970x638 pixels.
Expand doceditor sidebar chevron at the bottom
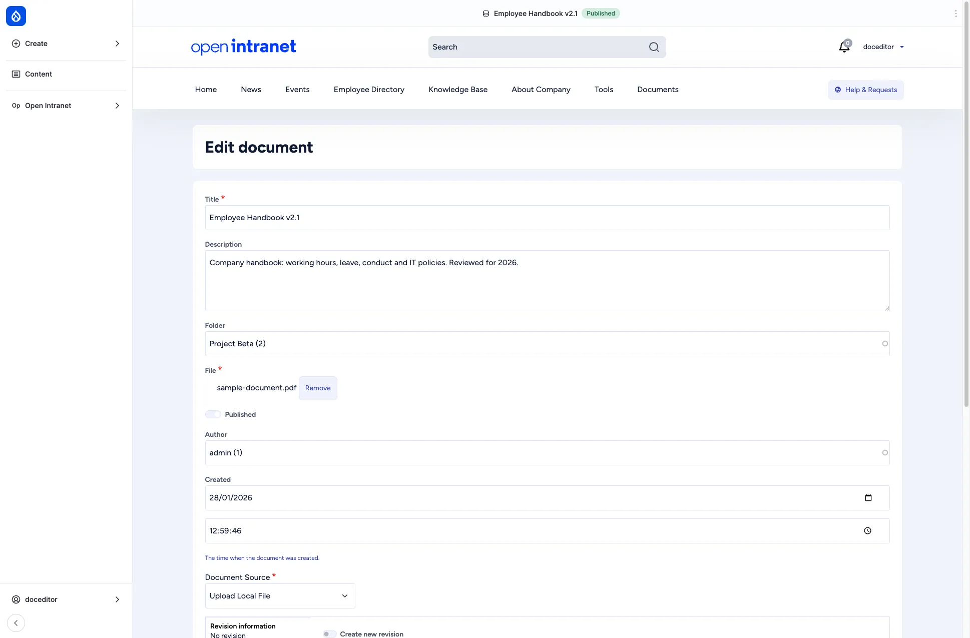[117, 599]
